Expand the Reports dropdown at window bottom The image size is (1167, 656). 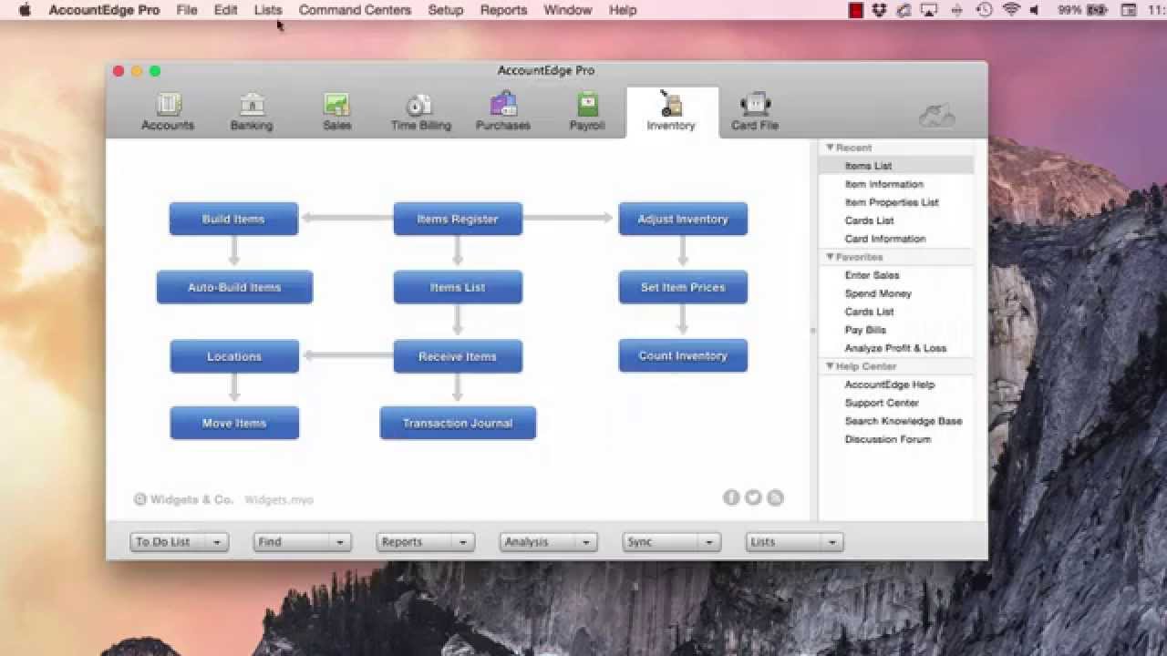pyautogui.click(x=425, y=542)
